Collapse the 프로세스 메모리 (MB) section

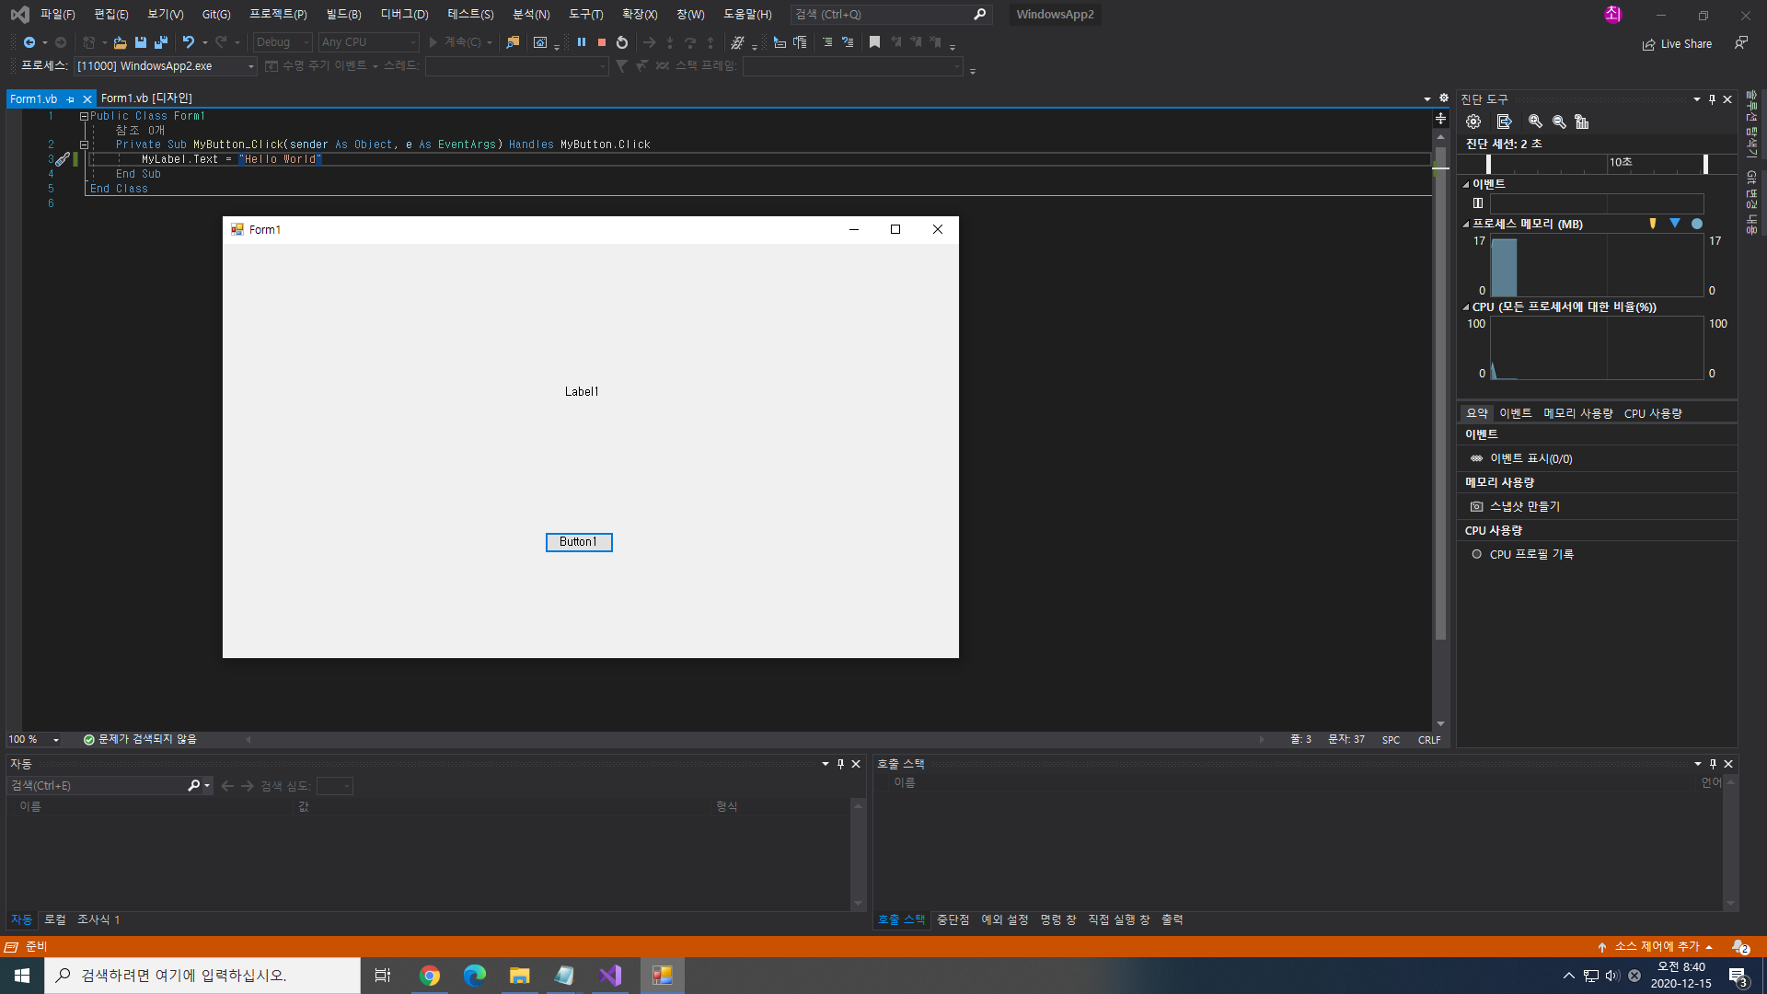pyautogui.click(x=1465, y=224)
